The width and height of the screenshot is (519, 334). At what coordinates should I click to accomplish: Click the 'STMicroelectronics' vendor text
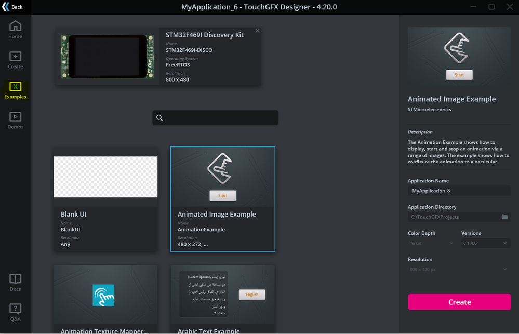click(429, 109)
